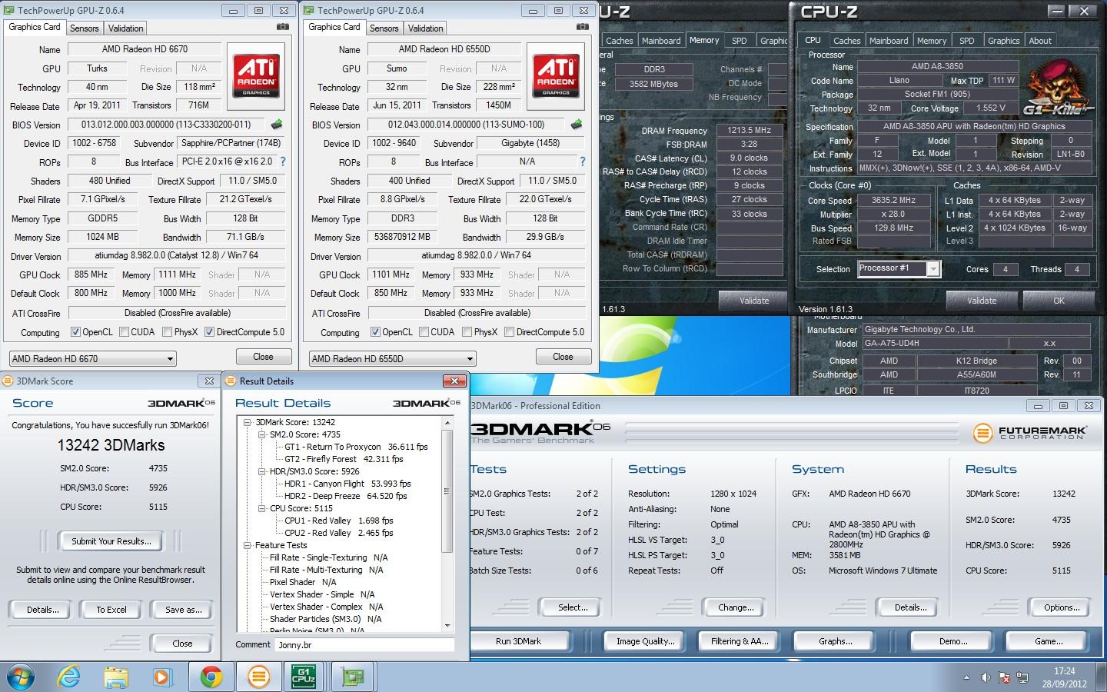Toggle CUDA checkbox in HD 6550D window
This screenshot has height=692, width=1107.
click(x=424, y=332)
